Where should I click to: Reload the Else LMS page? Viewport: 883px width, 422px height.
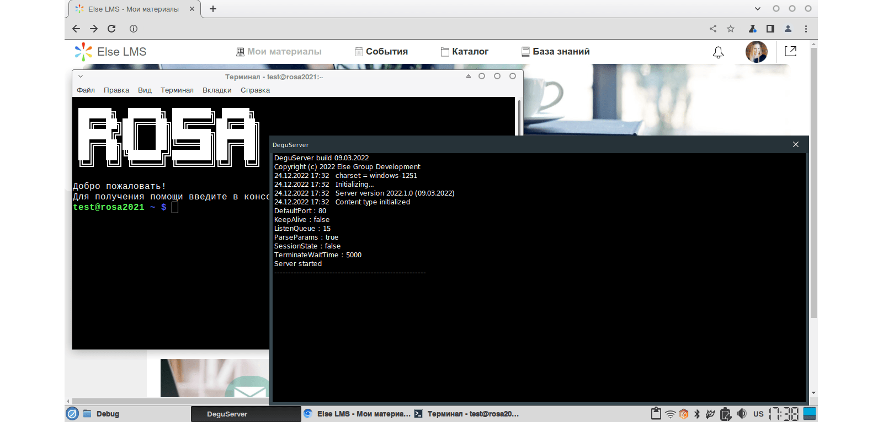pos(111,29)
